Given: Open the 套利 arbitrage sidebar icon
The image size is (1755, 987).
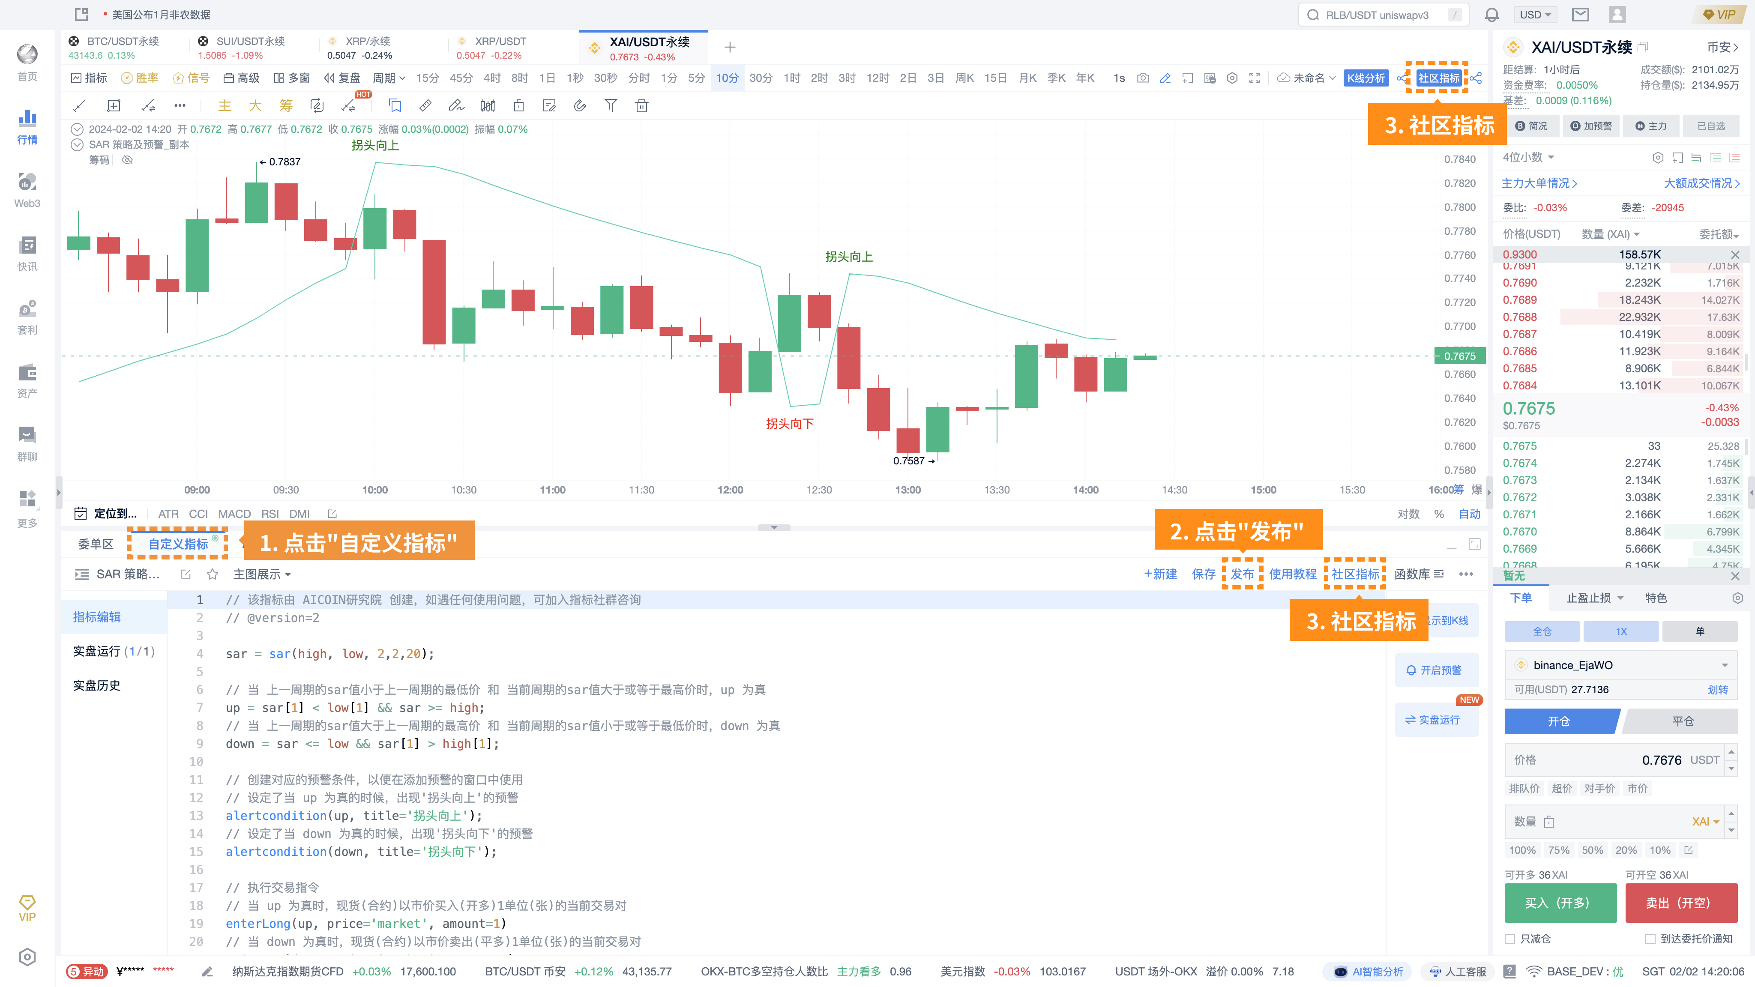Looking at the screenshot, I should pos(27,317).
